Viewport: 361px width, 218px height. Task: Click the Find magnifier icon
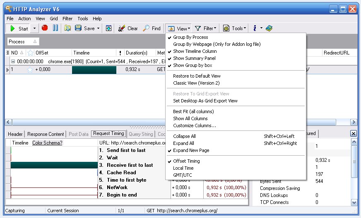pos(146,28)
